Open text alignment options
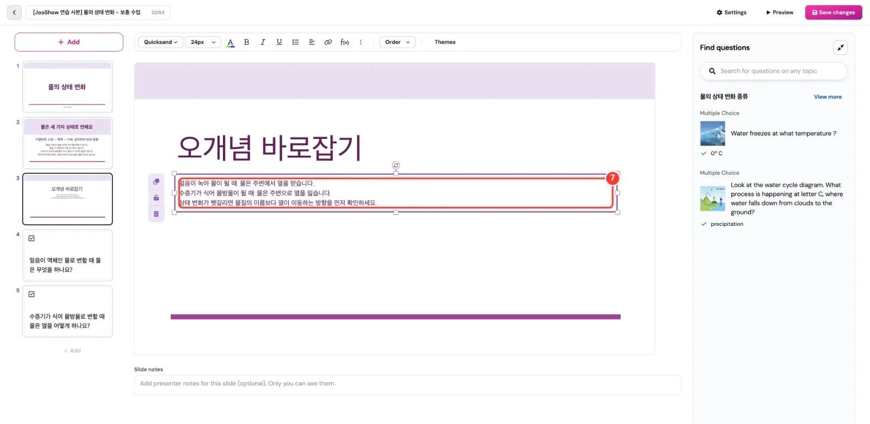This screenshot has height=424, width=870. coord(312,42)
